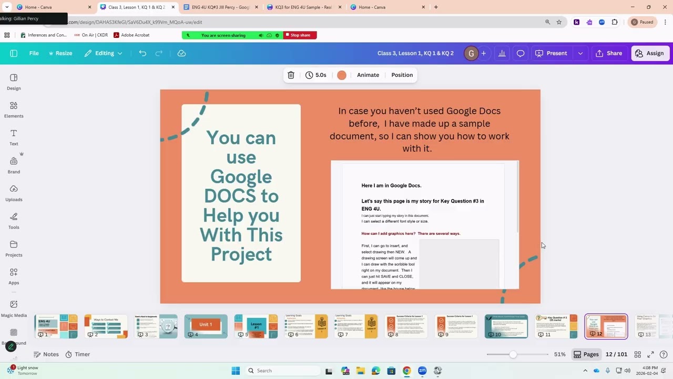Click the browser zoom magnifier icon

pyautogui.click(x=547, y=22)
